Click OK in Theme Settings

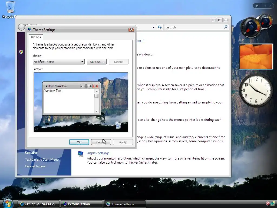point(79,142)
